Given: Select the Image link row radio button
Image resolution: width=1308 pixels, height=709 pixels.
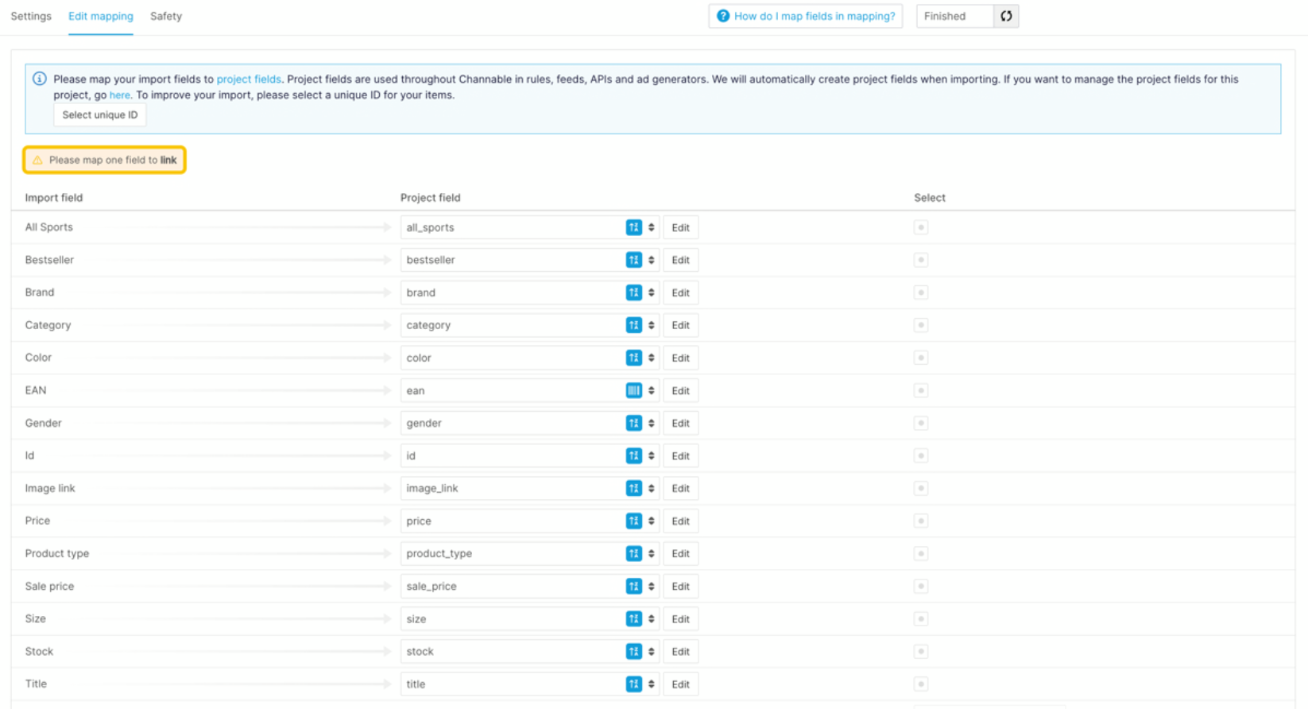Looking at the screenshot, I should pyautogui.click(x=921, y=488).
